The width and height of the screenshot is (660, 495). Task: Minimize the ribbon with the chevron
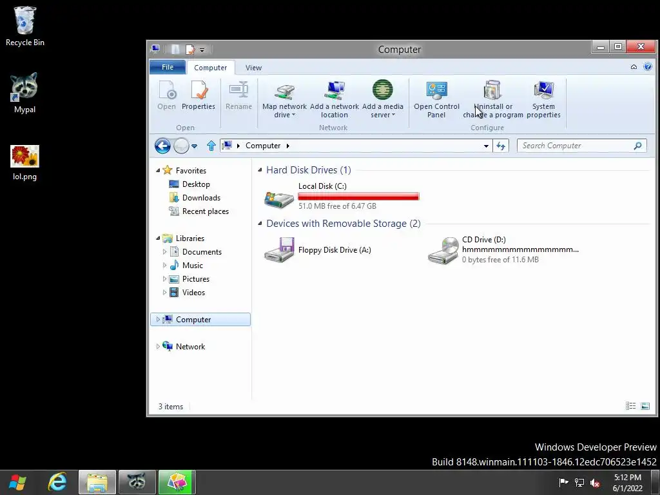[634, 67]
